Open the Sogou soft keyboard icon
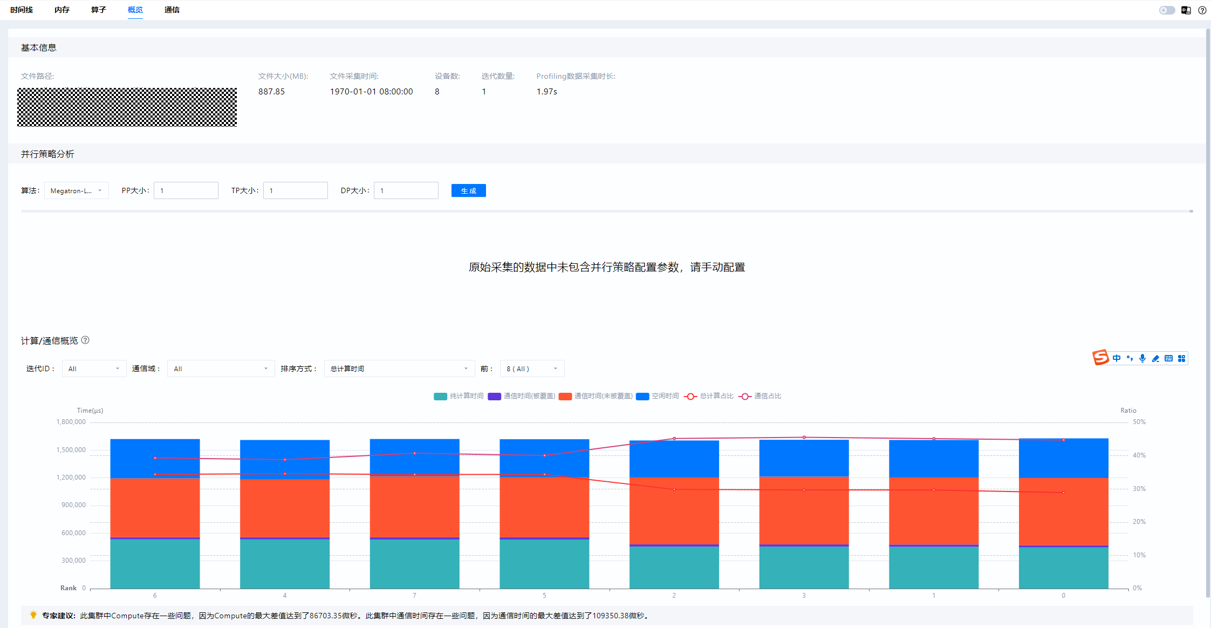This screenshot has width=1211, height=628. (1168, 358)
